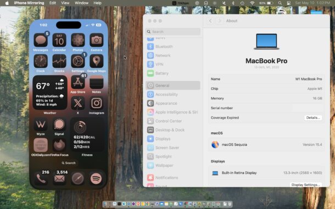Open the View menu
This screenshot has height=209, width=335.
click(x=65, y=3)
